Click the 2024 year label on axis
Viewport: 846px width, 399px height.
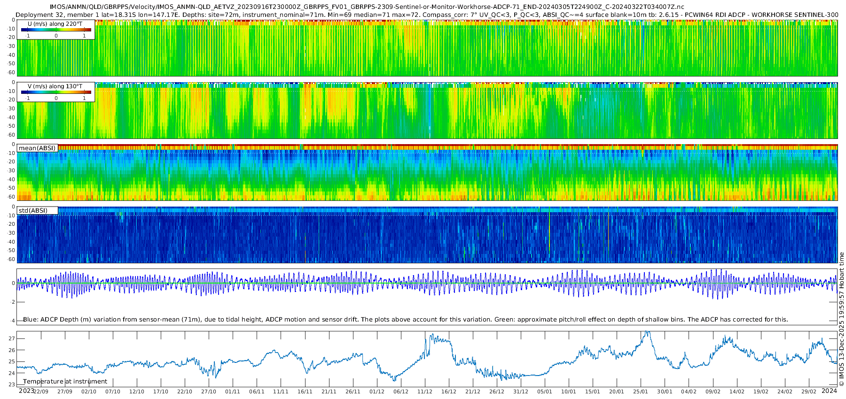coord(829,391)
